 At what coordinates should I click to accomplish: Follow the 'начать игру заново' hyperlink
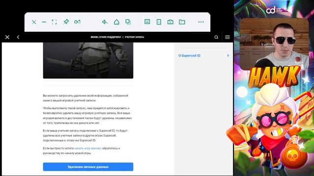pyautogui.click(x=88, y=148)
